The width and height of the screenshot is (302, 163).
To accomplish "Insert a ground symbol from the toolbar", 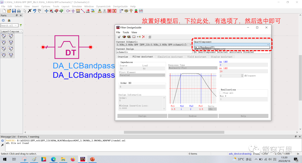I will (73, 11).
